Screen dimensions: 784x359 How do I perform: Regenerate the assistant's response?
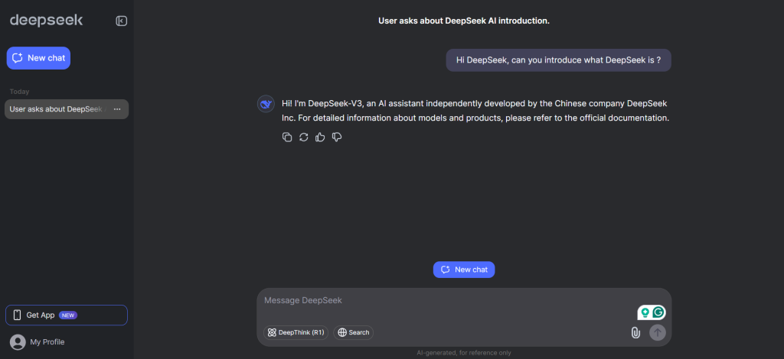pos(304,137)
